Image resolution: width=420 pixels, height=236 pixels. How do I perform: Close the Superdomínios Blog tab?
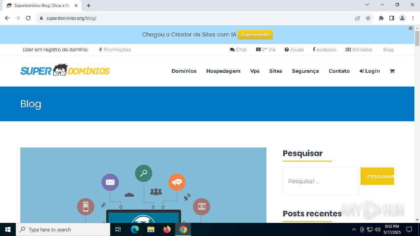pyautogui.click(x=76, y=6)
